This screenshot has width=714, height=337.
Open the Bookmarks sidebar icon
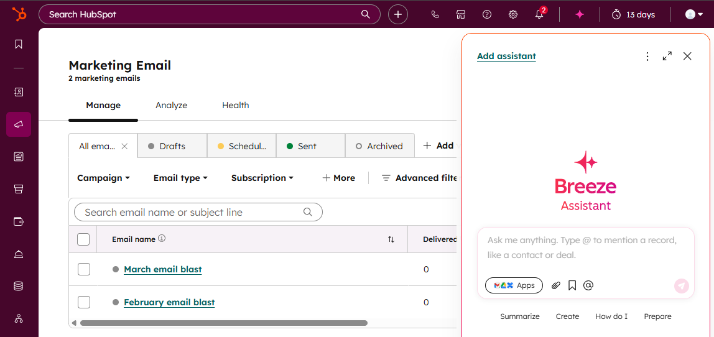tap(19, 44)
